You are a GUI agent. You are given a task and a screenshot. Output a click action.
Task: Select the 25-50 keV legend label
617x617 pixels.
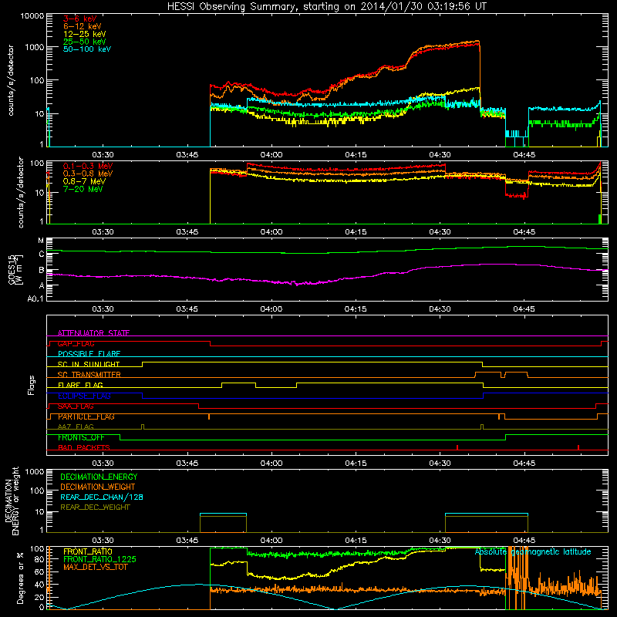pyautogui.click(x=85, y=42)
